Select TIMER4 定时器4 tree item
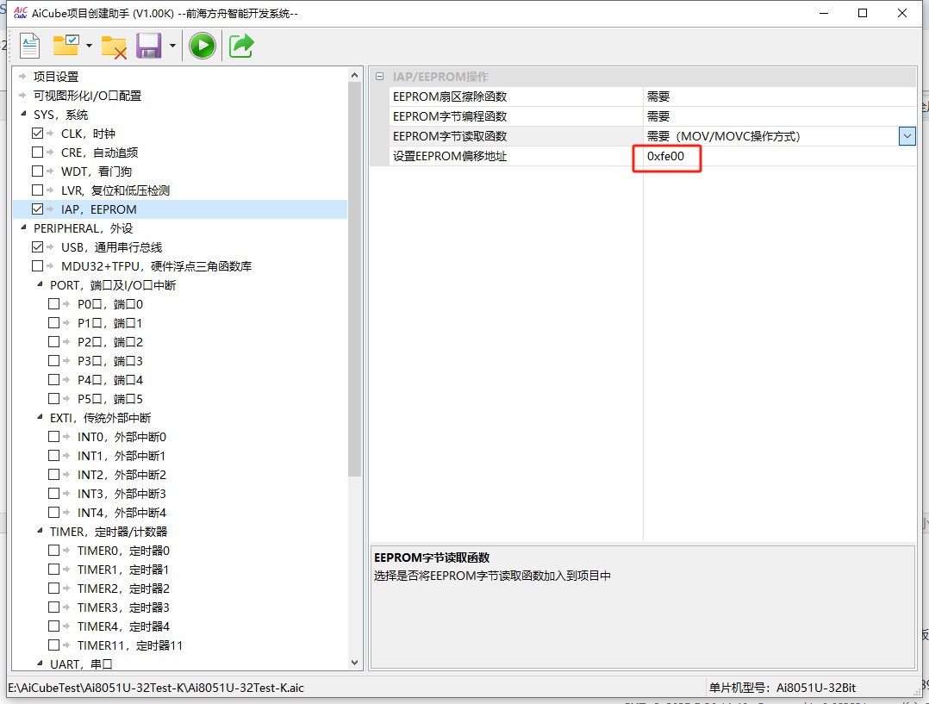 click(x=123, y=626)
